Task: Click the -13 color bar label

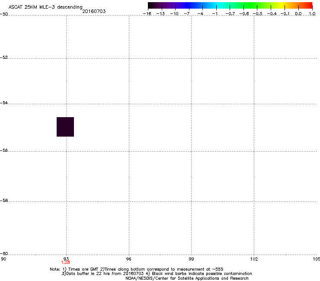Action: (x=160, y=14)
